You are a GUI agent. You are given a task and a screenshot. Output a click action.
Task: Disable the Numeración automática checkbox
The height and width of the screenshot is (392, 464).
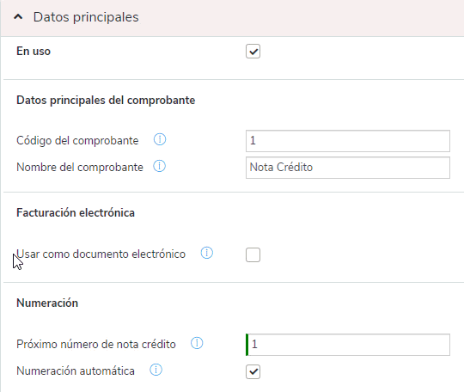coord(253,372)
